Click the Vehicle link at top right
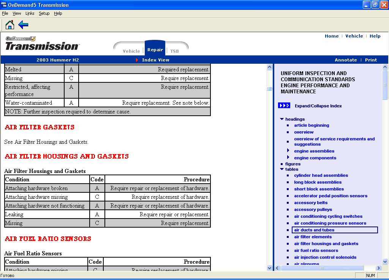389x280 pixels. tap(354, 36)
